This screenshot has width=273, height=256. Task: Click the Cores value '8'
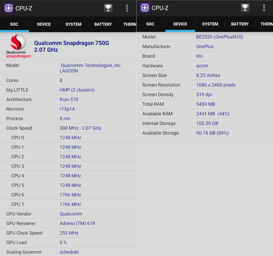(x=61, y=80)
